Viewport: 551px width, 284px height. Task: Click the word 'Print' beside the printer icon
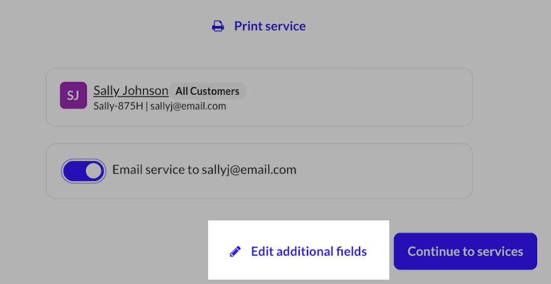247,26
